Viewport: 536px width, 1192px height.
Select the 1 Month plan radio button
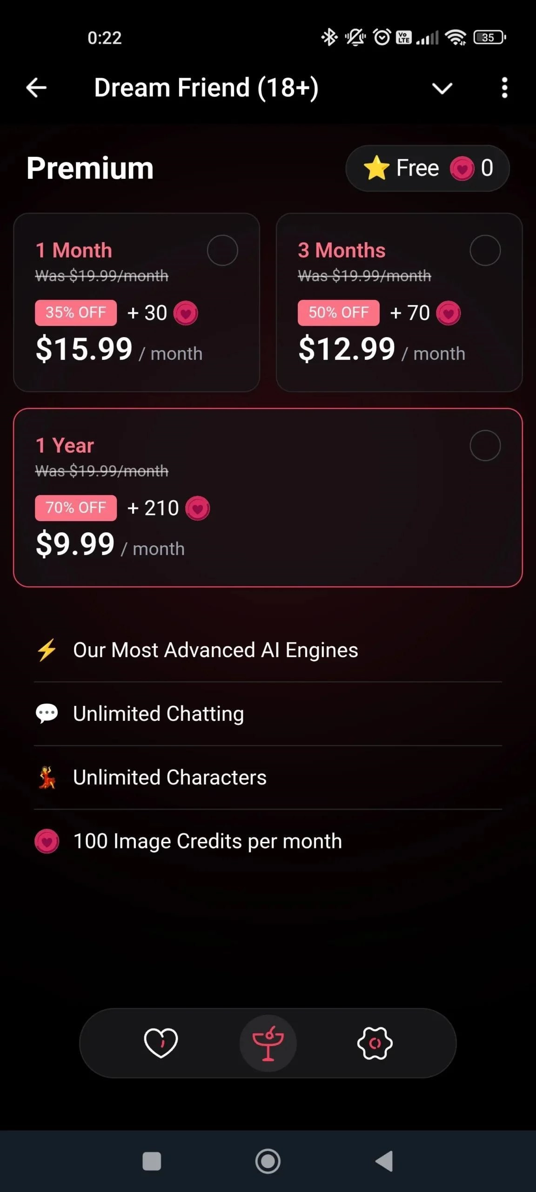[222, 251]
